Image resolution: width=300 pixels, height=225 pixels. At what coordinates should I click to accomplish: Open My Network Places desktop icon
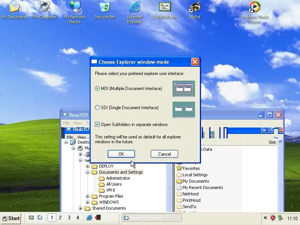click(x=75, y=12)
